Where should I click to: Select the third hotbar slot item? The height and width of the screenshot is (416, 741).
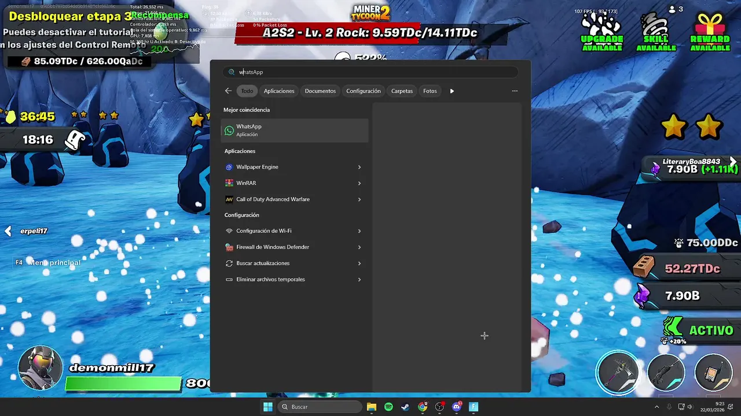tap(713, 373)
